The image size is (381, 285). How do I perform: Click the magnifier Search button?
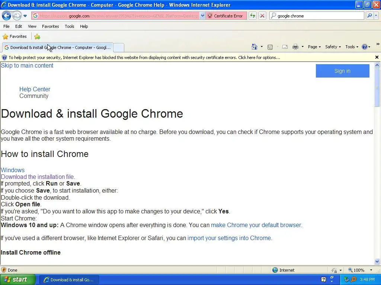(369, 16)
